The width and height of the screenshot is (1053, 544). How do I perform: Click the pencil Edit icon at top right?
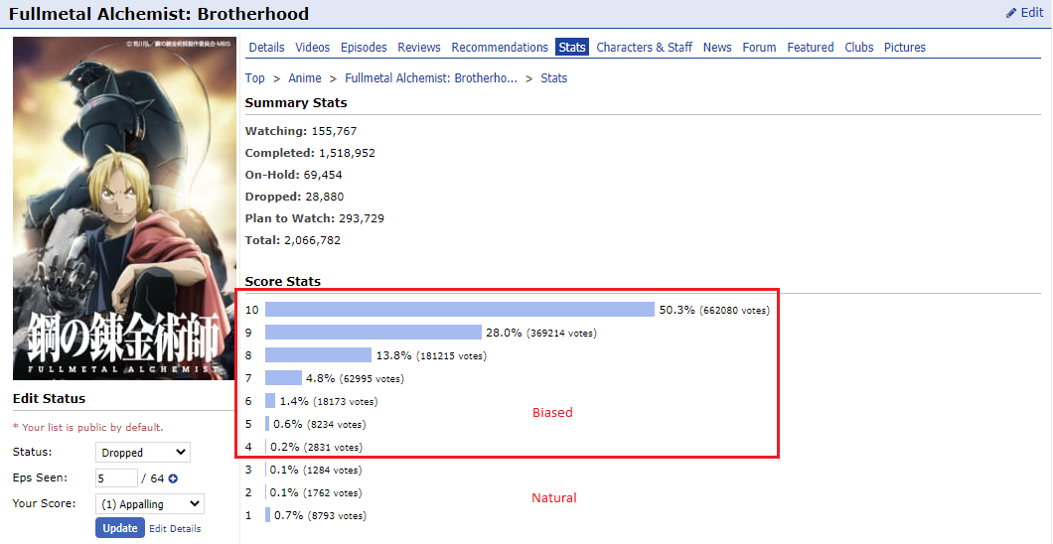pos(1011,13)
